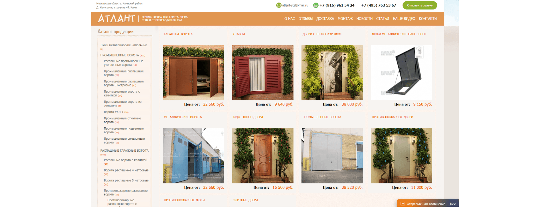Open the blue metal gates thumbnail
555x207 pixels.
point(193,156)
